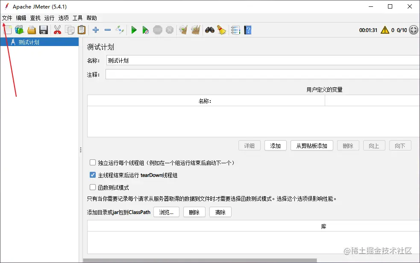Image resolution: width=420 pixels, height=263 pixels.
Task: Open the 选项 menu
Action: tap(64, 18)
